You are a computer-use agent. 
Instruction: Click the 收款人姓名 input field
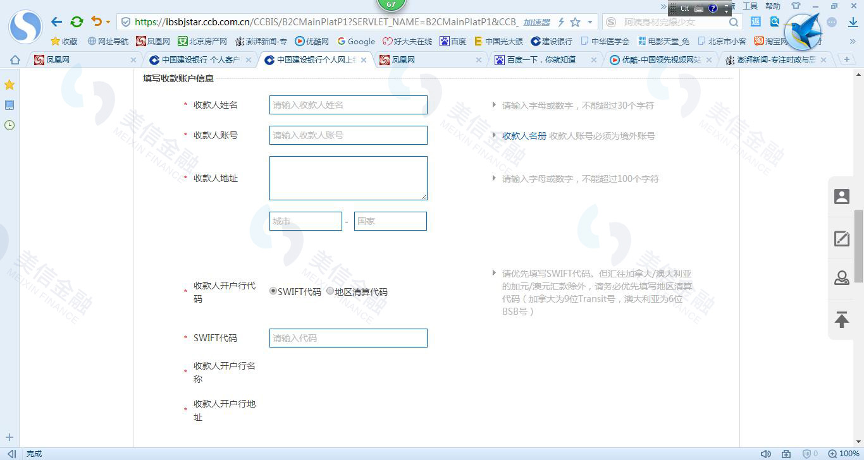[348, 105]
